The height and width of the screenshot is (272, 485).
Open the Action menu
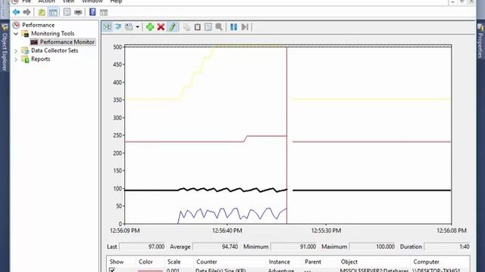click(x=46, y=2)
